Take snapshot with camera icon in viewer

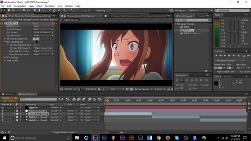[x=99, y=89]
